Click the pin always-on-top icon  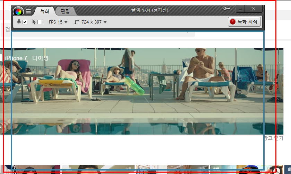[x=19, y=22]
